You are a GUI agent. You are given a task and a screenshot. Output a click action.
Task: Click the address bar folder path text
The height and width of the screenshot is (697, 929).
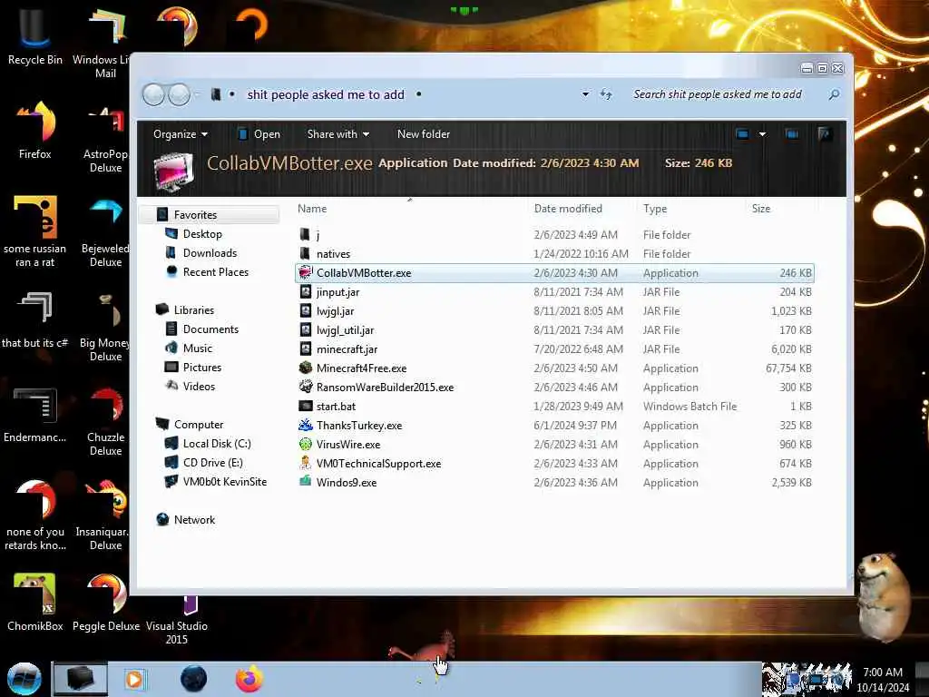coord(326,94)
